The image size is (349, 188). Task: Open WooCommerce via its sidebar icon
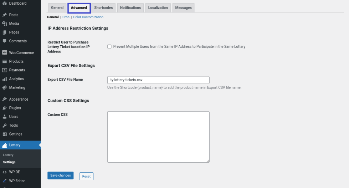click(x=5, y=53)
